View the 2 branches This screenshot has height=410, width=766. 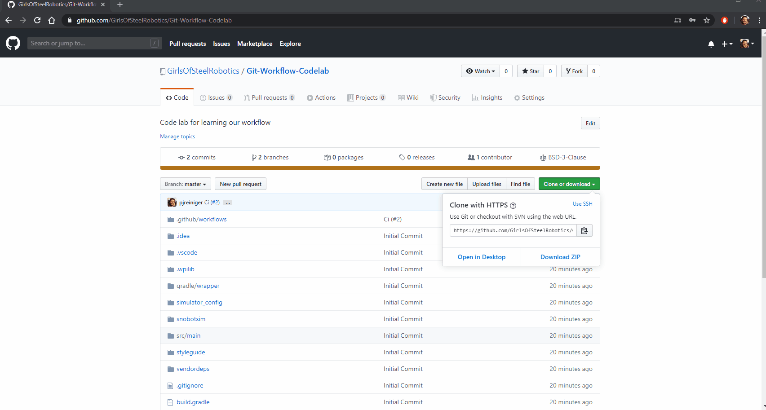[x=270, y=157]
